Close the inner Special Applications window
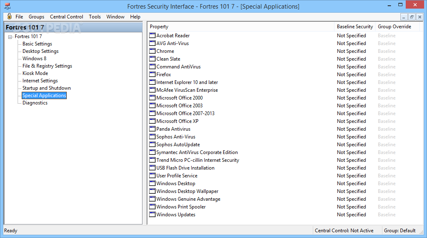Screen dimensions: 427x238 click(420, 17)
